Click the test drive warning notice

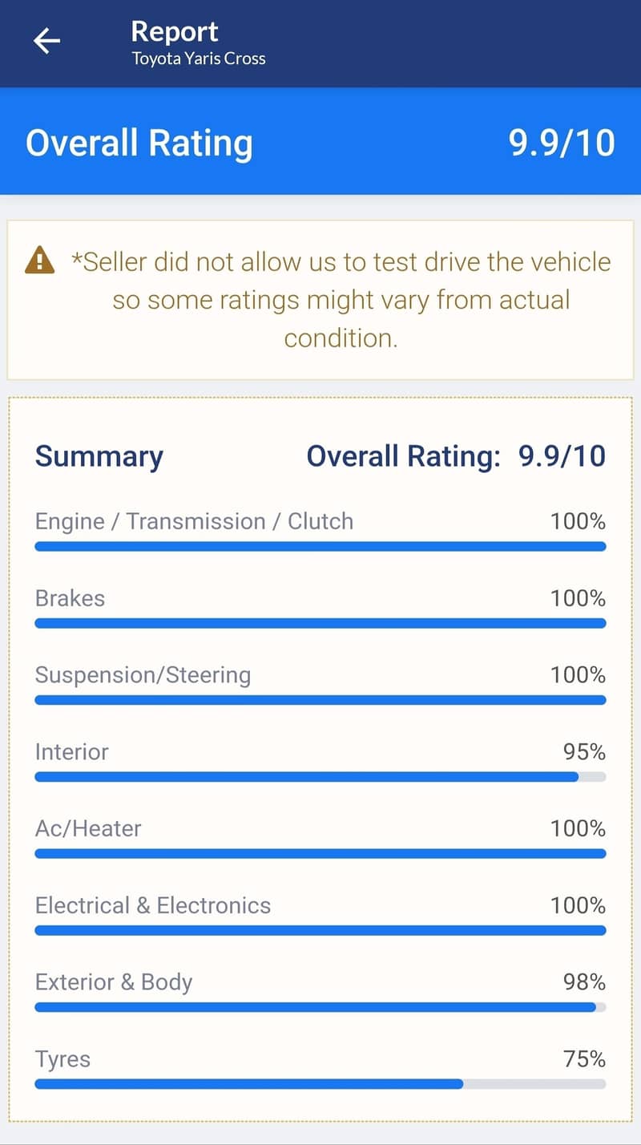[x=341, y=300]
